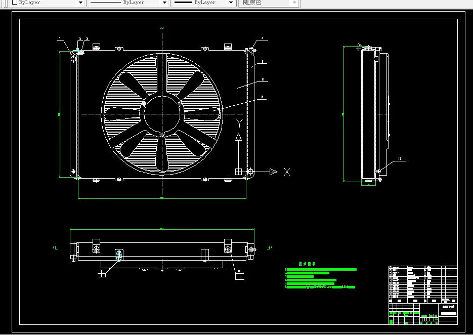
Task: Click the UCS X-axis arrowhead
Action: (273, 172)
